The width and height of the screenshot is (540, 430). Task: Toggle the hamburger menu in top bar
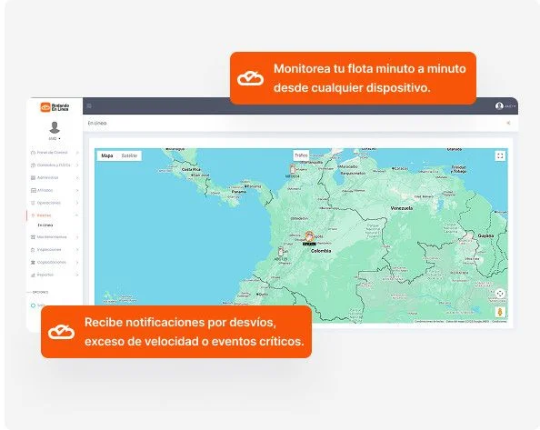[89, 106]
